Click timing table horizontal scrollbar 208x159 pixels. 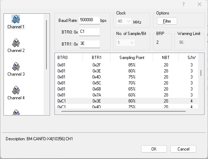point(123,111)
